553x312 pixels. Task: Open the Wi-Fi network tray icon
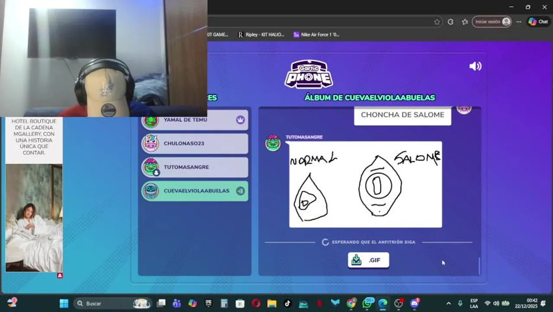pos(488,303)
